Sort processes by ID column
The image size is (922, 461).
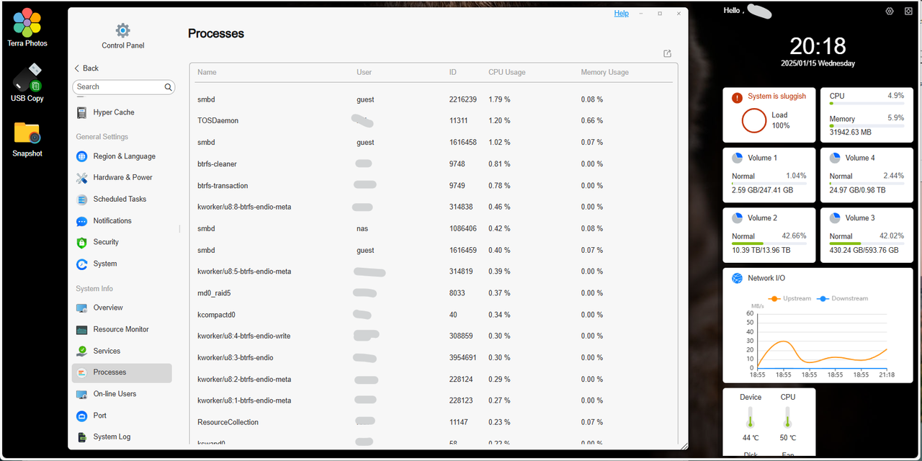click(453, 72)
